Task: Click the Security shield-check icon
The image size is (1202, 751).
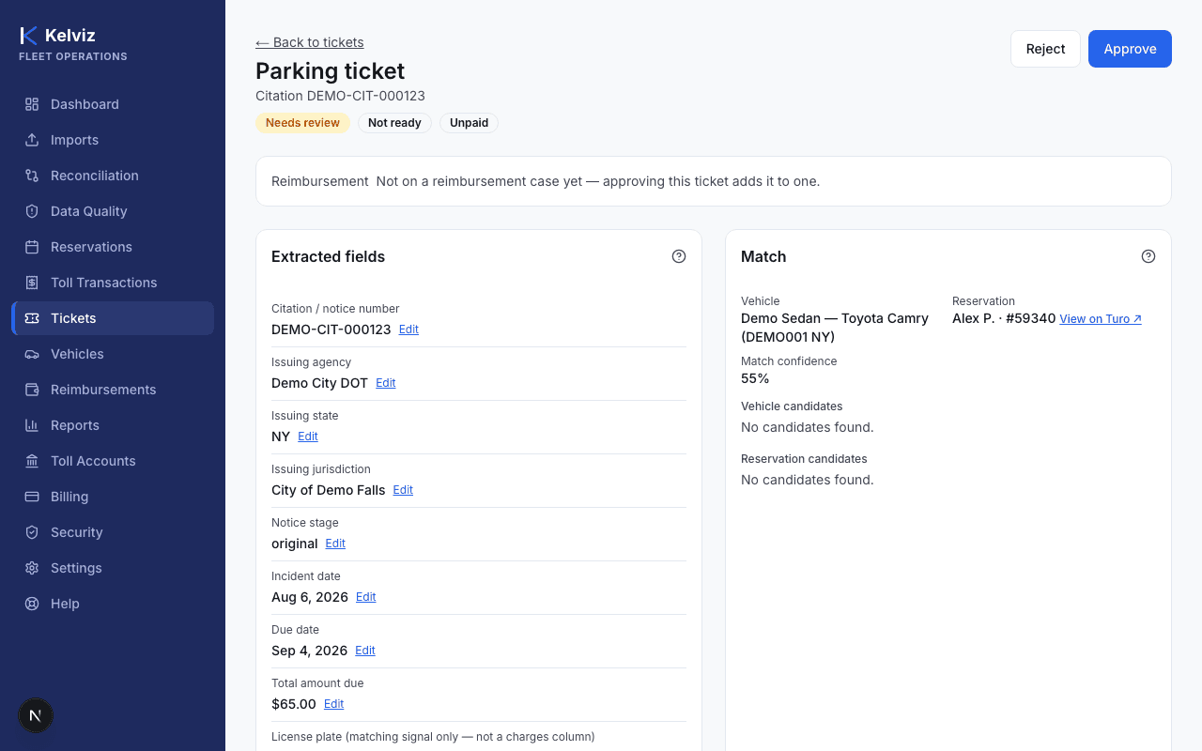Action: tap(32, 532)
